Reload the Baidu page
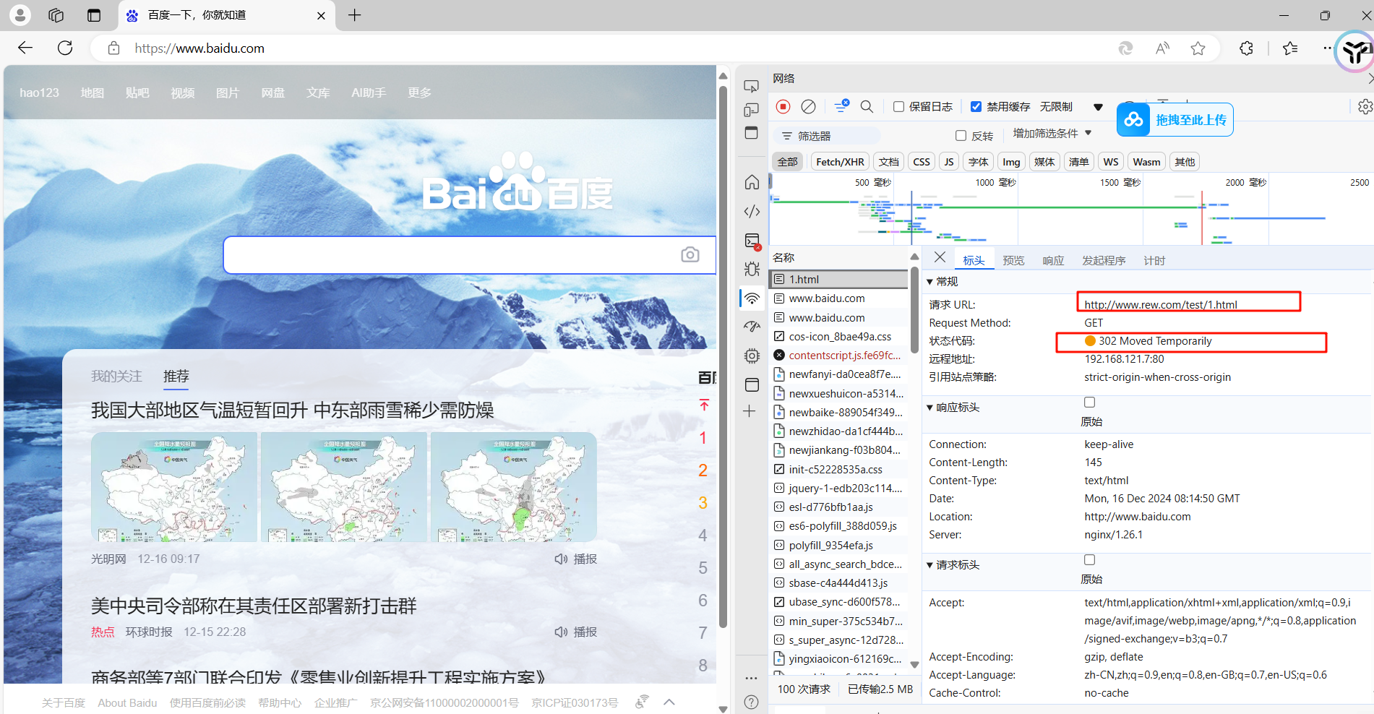 click(65, 48)
